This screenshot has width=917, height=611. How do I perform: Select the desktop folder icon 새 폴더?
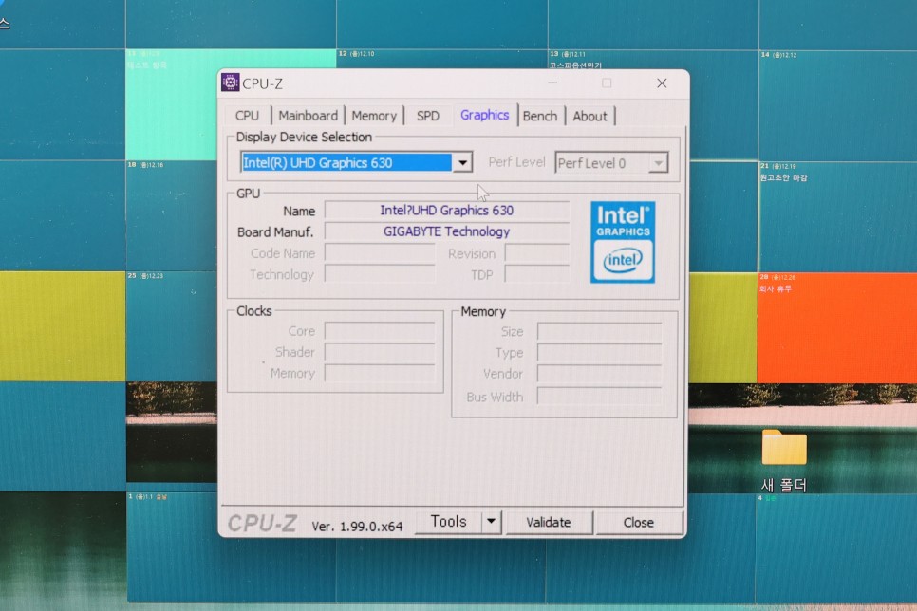pyautogui.click(x=784, y=459)
